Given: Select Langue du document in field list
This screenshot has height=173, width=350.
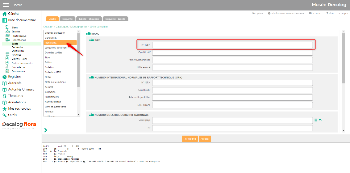Looking at the screenshot, I should click(x=56, y=48).
